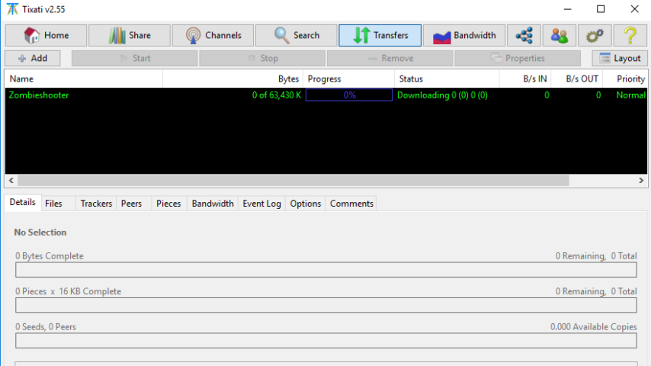This screenshot has height=366, width=651.
Task: Open the Share section
Action: coord(130,35)
